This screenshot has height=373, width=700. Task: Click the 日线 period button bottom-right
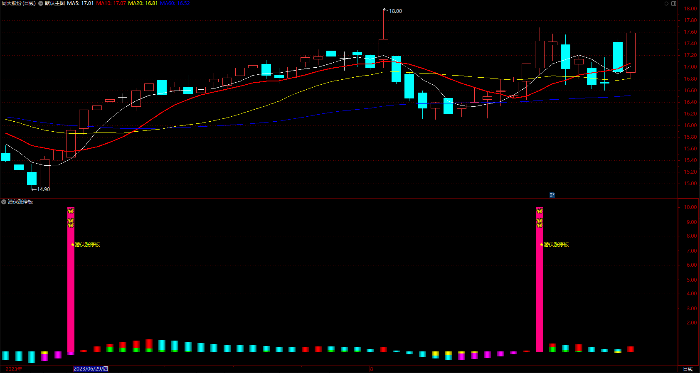pos(688,369)
